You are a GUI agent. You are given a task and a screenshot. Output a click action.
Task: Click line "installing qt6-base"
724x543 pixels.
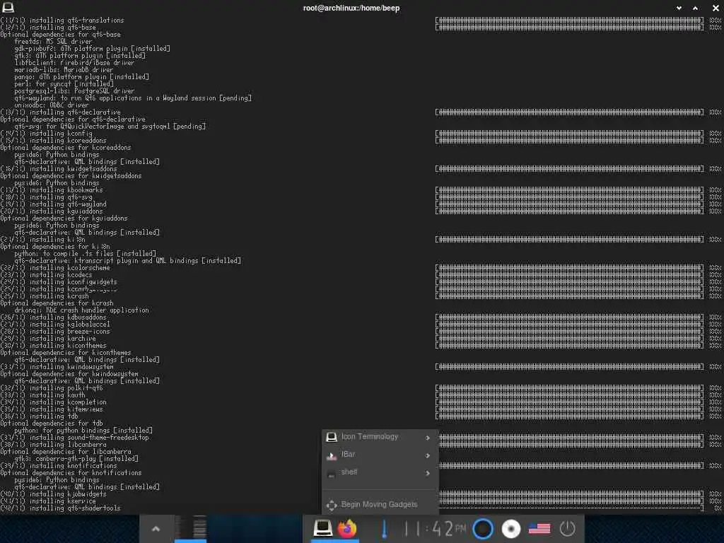tap(48, 28)
